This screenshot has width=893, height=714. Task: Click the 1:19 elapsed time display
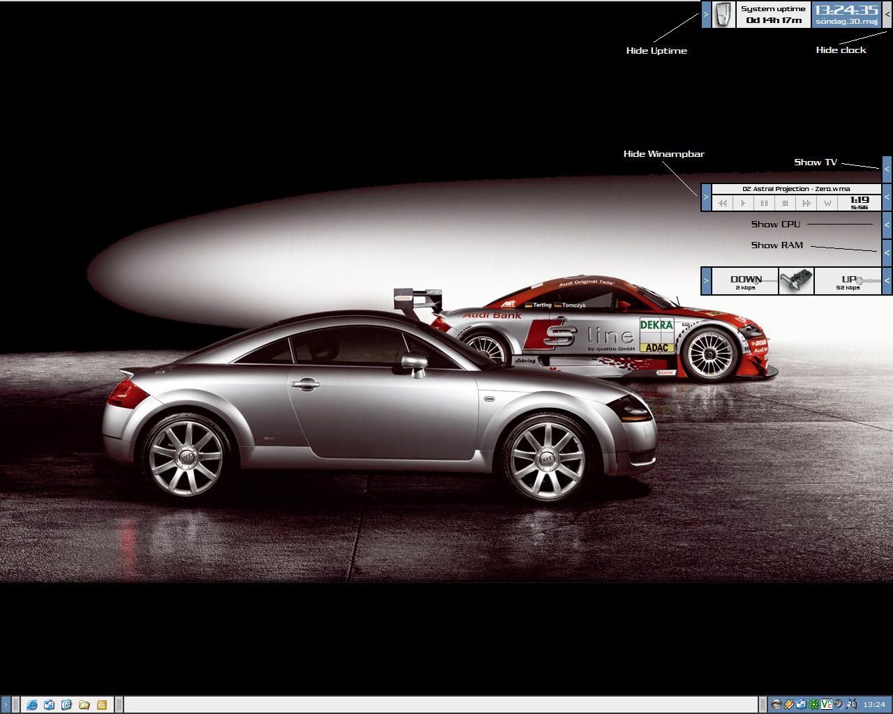pos(860,200)
